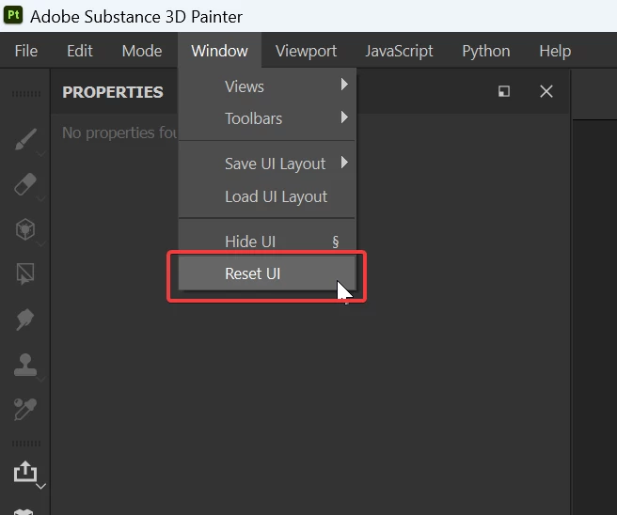Click the Substance Painter app logo
The height and width of the screenshot is (515, 617).
pos(13,15)
